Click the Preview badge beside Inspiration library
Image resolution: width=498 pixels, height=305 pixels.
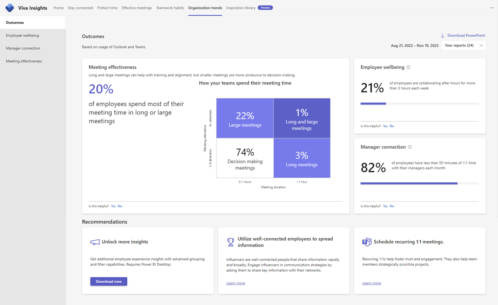coord(265,8)
